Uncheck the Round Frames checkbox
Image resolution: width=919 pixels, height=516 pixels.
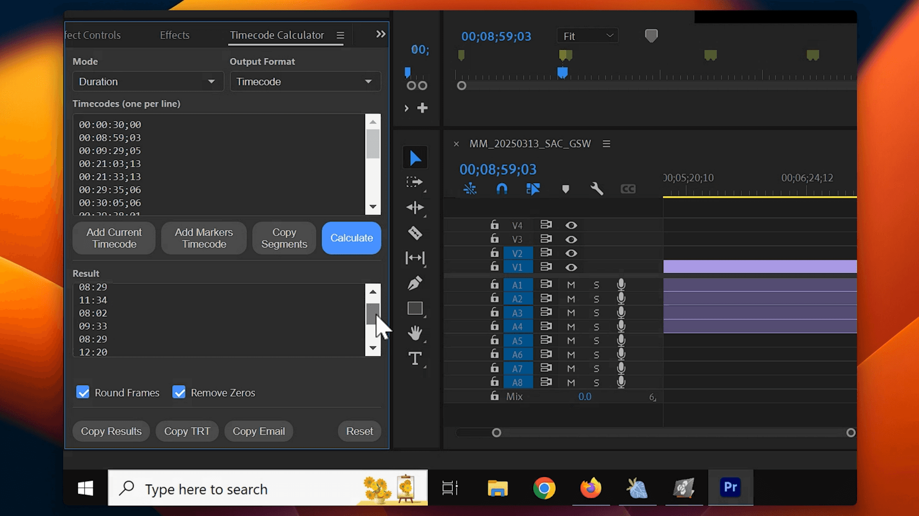pyautogui.click(x=83, y=393)
